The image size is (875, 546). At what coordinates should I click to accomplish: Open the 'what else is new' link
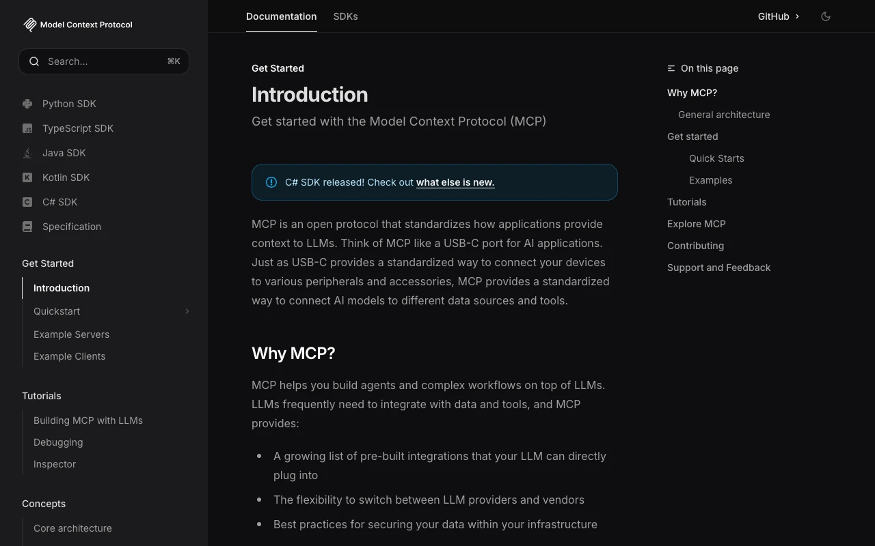click(x=455, y=182)
